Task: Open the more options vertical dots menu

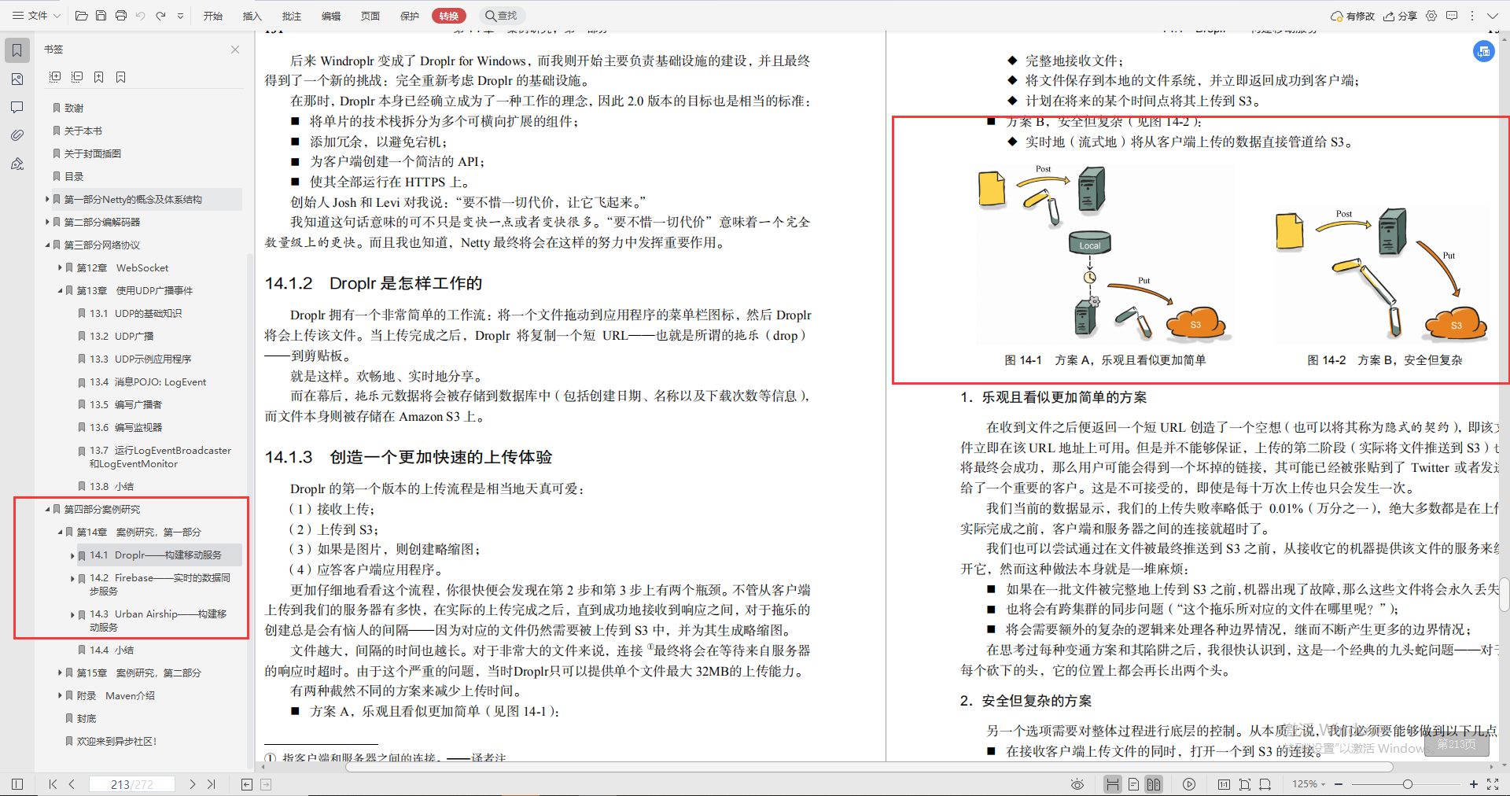Action: [x=1472, y=16]
